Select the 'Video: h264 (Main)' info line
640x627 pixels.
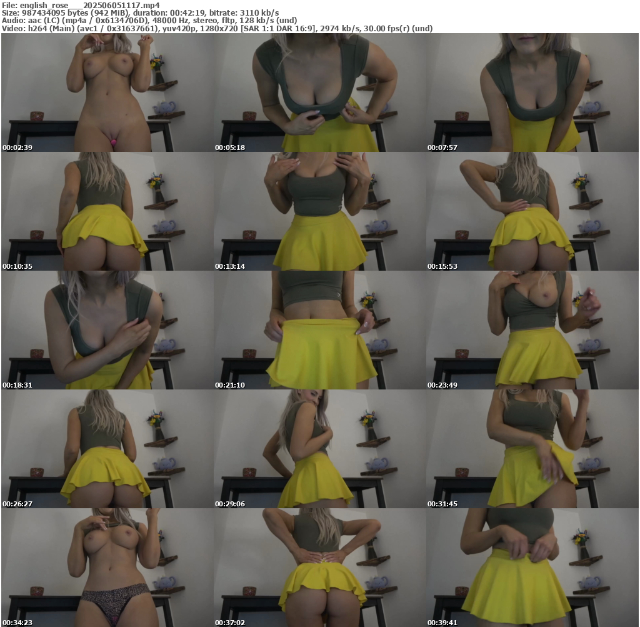click(x=217, y=28)
